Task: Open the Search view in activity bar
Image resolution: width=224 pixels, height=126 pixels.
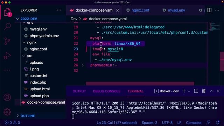Action: [7, 27]
